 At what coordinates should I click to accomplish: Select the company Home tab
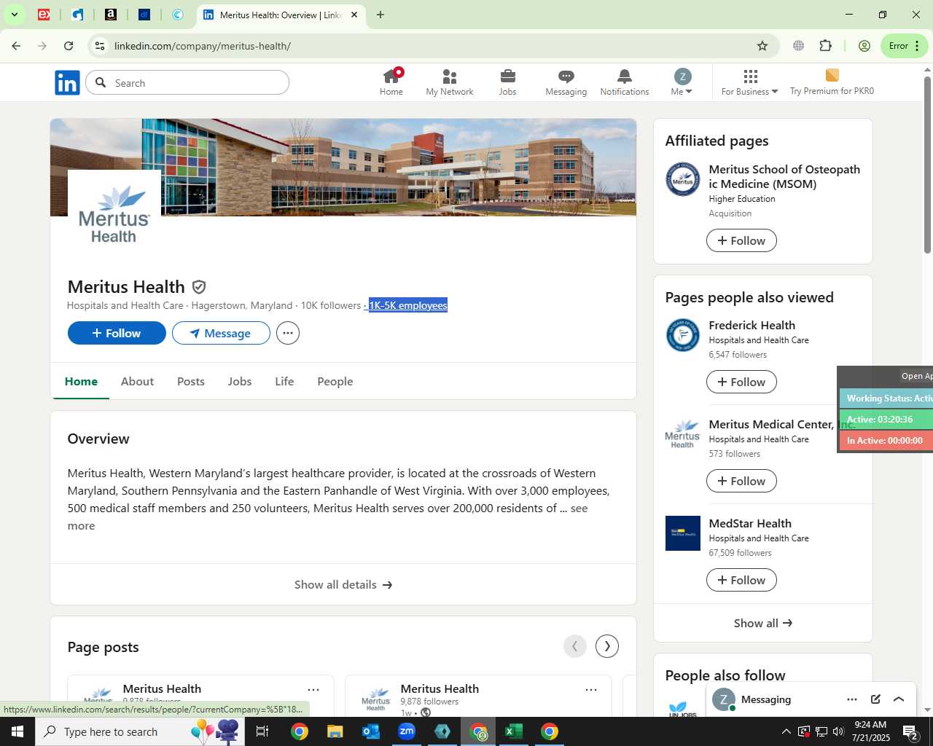81,382
